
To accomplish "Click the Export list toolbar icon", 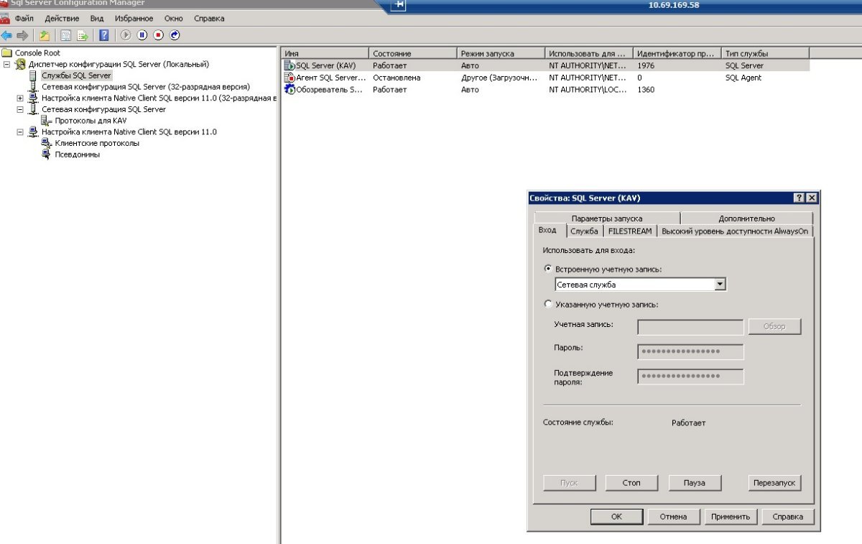I will (x=83, y=35).
